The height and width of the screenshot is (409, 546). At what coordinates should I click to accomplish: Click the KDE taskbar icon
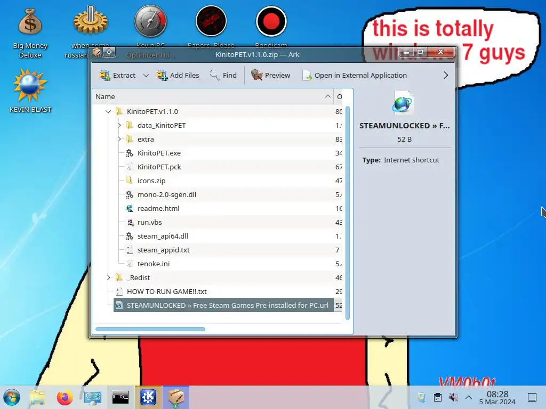tap(148, 397)
